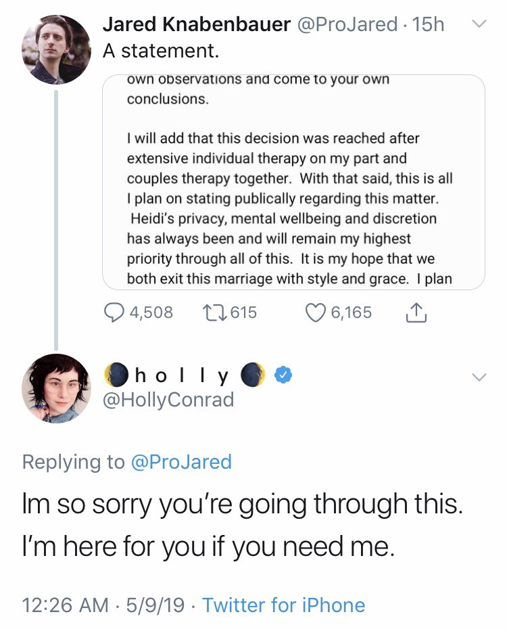Expand options chevron on Holly's tweet

click(479, 377)
